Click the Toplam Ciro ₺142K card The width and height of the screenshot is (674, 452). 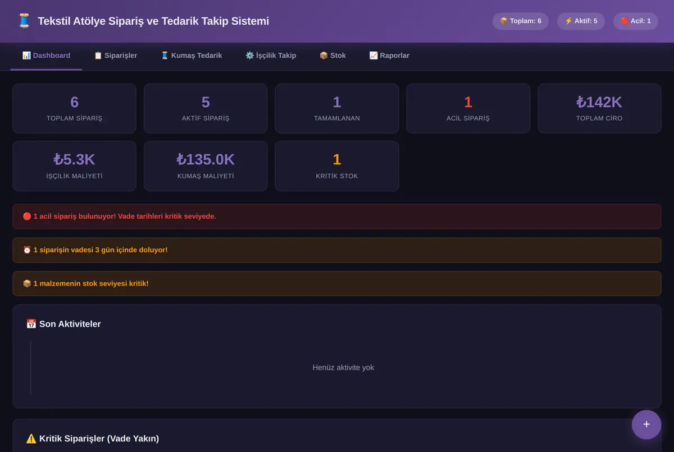599,108
